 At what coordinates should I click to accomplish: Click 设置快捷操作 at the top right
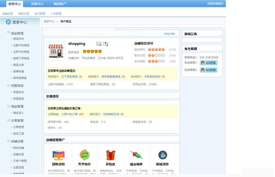coord(215,4)
